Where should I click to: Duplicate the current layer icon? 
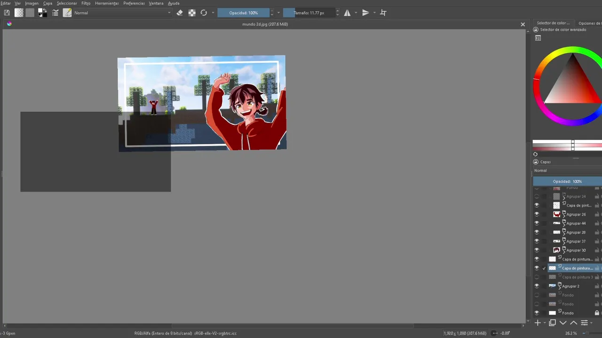coord(553,323)
